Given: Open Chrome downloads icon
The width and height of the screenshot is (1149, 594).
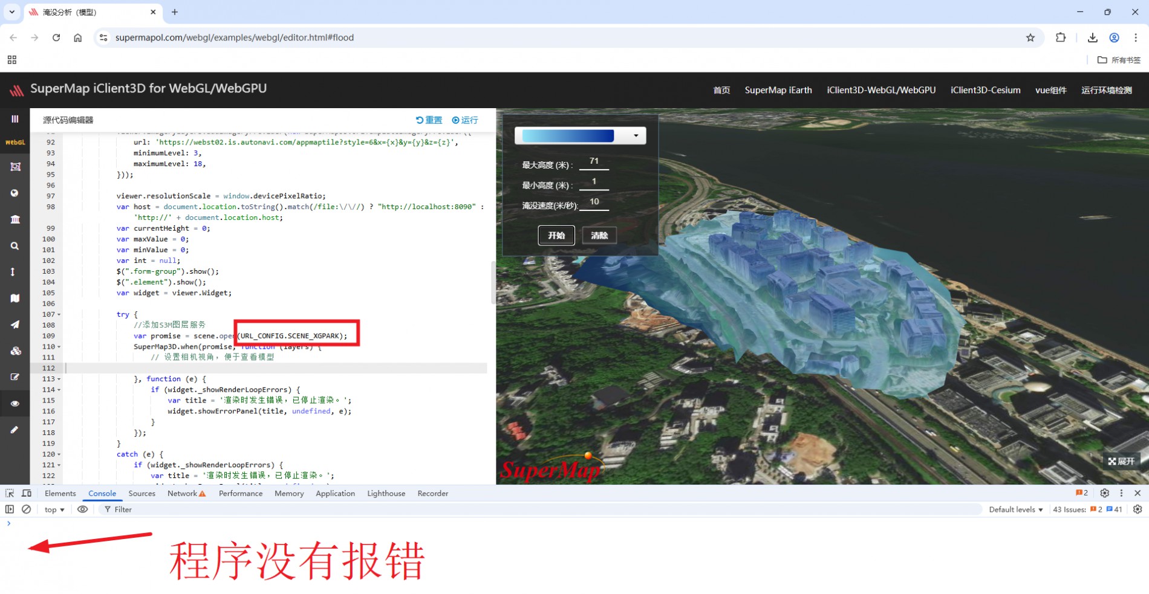Looking at the screenshot, I should tap(1093, 37).
